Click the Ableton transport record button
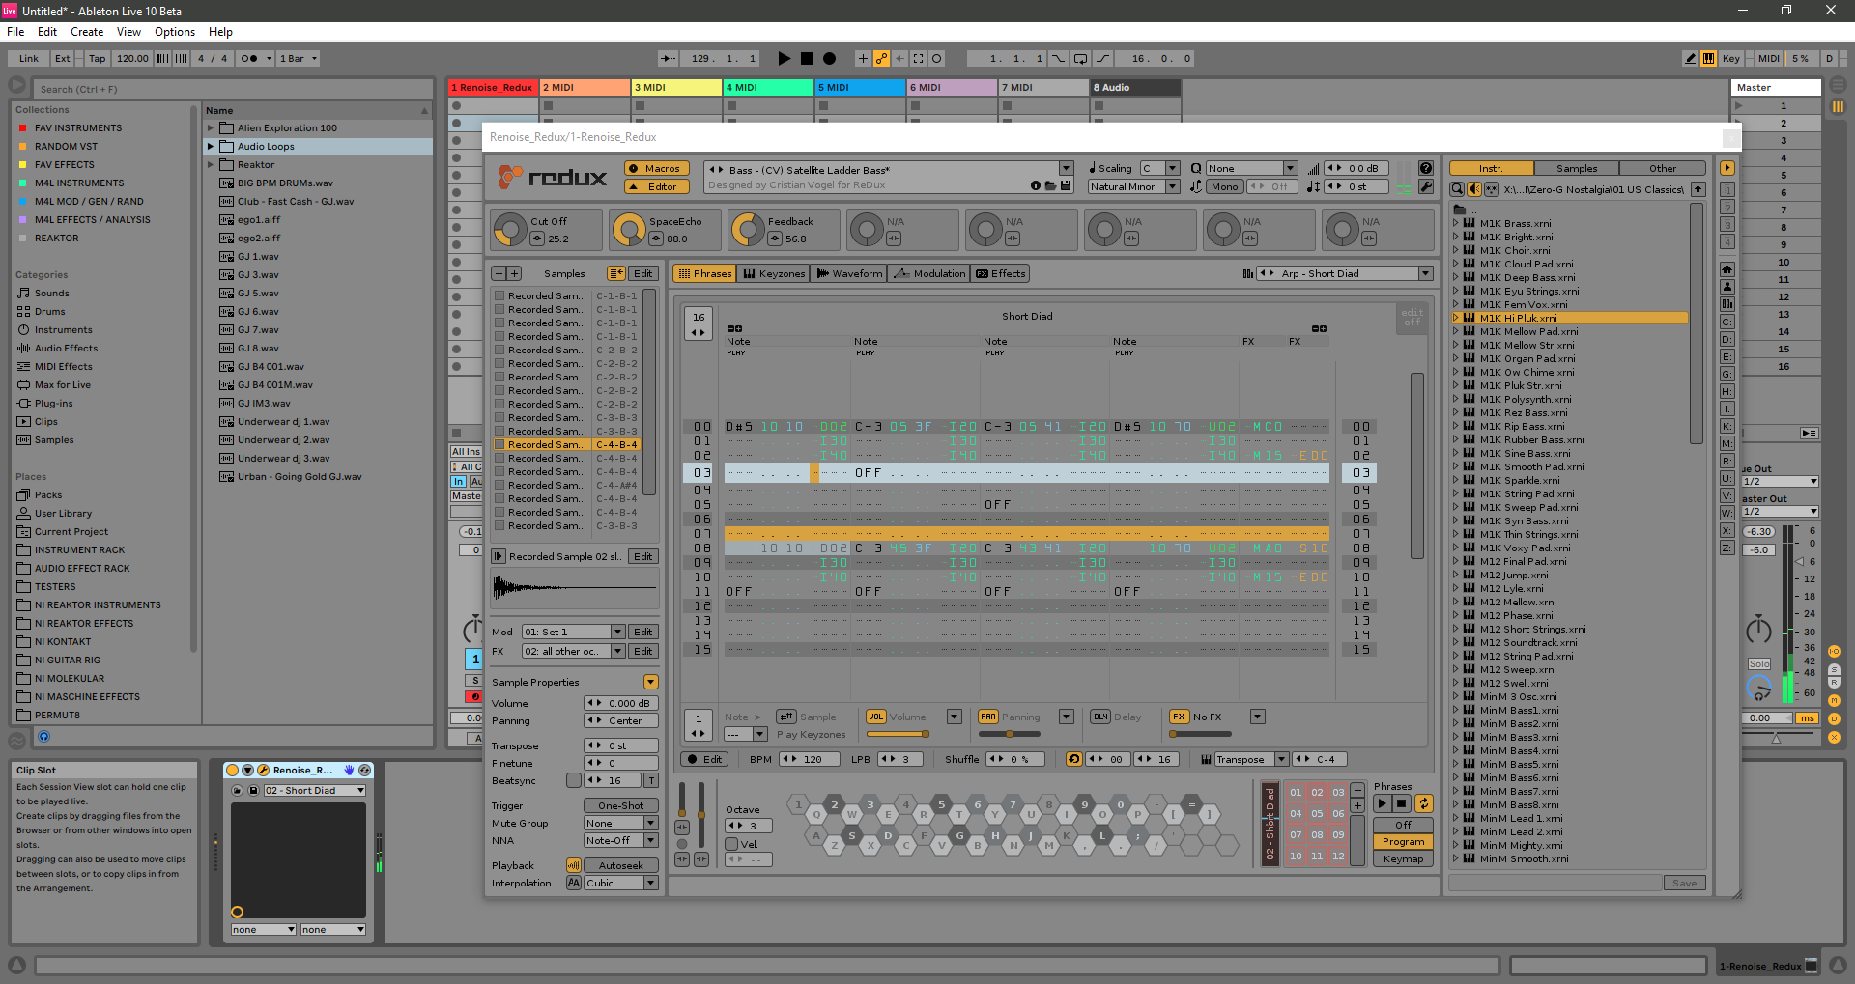The width and height of the screenshot is (1855, 984). (x=829, y=58)
